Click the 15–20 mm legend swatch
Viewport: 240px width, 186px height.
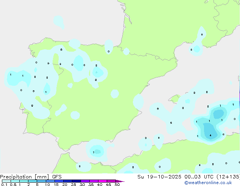tap(59, 181)
